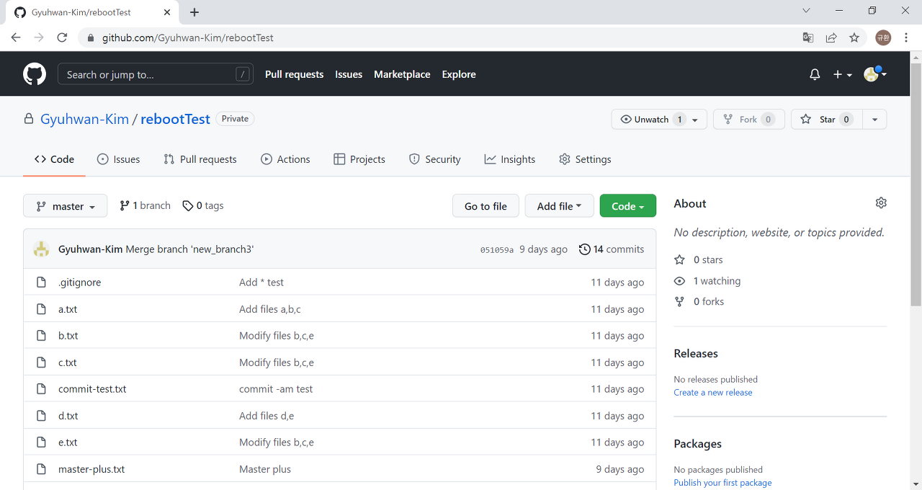Click the 14 commits history link
922x490 pixels.
tap(612, 249)
